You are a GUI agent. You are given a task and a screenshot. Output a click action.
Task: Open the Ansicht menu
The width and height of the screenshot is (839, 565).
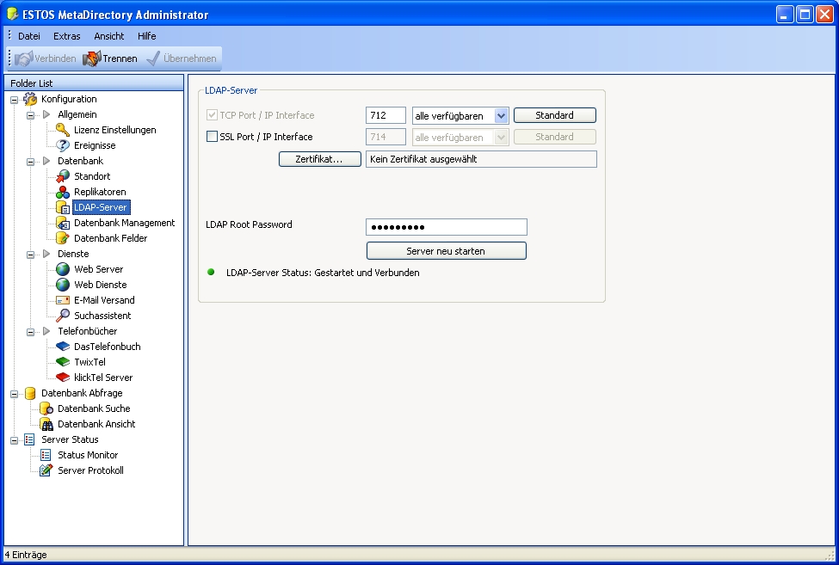click(x=109, y=36)
